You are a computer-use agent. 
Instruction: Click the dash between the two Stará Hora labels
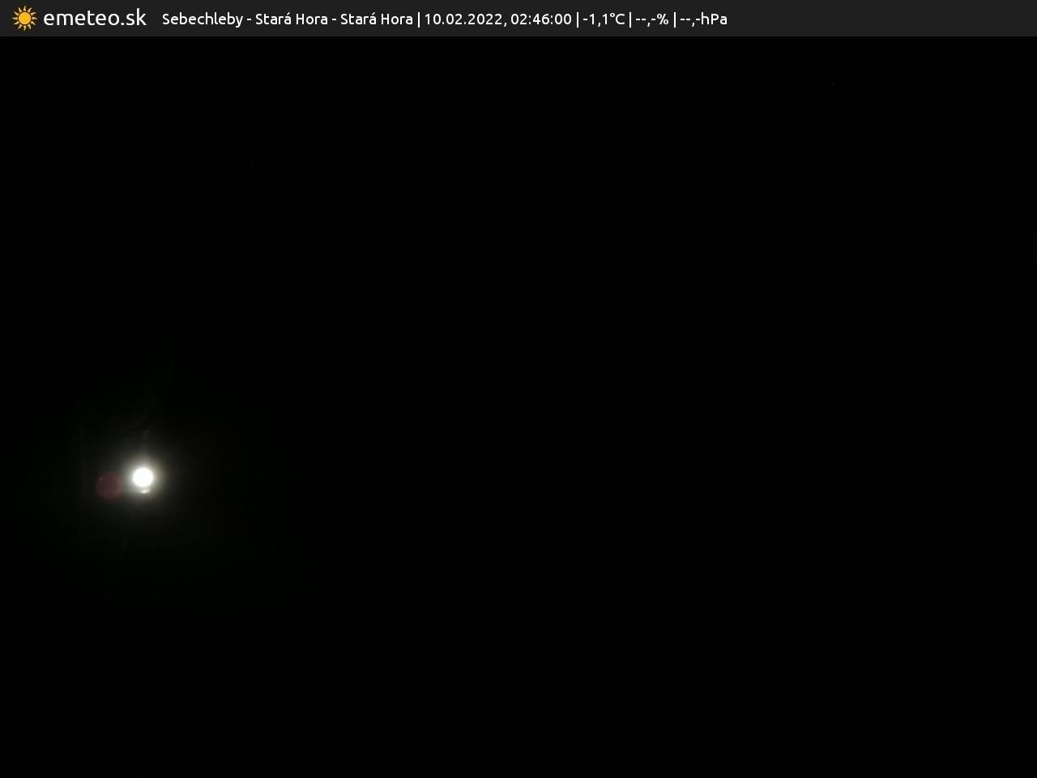[334, 19]
